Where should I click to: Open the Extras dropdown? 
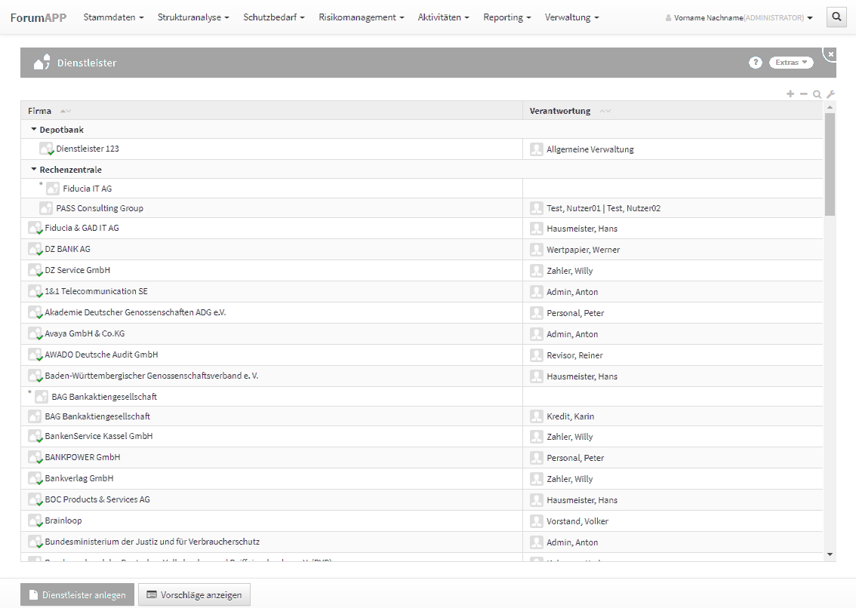click(791, 63)
